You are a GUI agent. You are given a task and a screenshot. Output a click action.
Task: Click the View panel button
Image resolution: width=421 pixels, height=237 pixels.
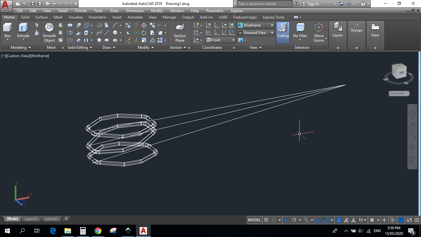pos(375,30)
